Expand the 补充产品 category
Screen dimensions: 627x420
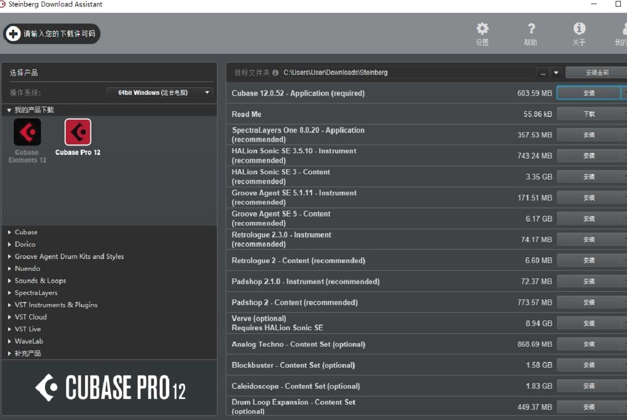(10, 353)
